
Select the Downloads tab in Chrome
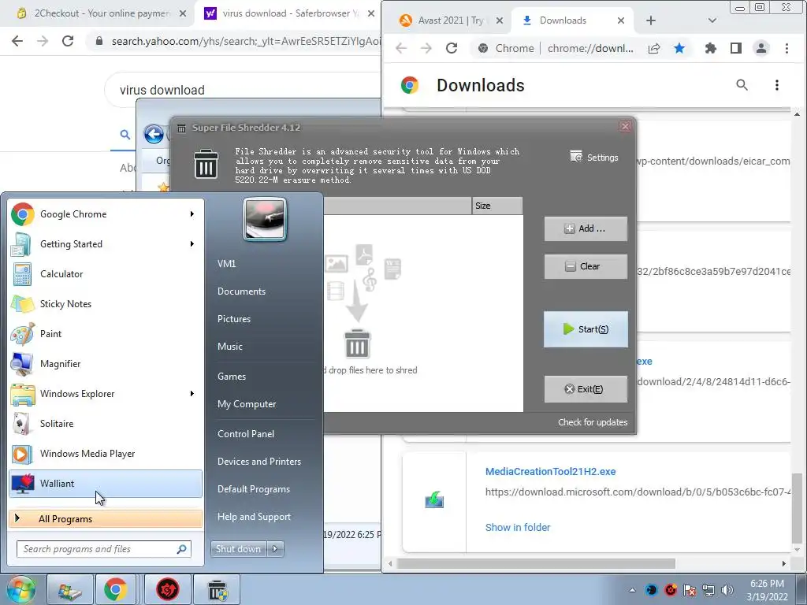coord(572,20)
